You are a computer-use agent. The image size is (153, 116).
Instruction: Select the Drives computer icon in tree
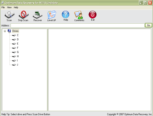pos(9,31)
